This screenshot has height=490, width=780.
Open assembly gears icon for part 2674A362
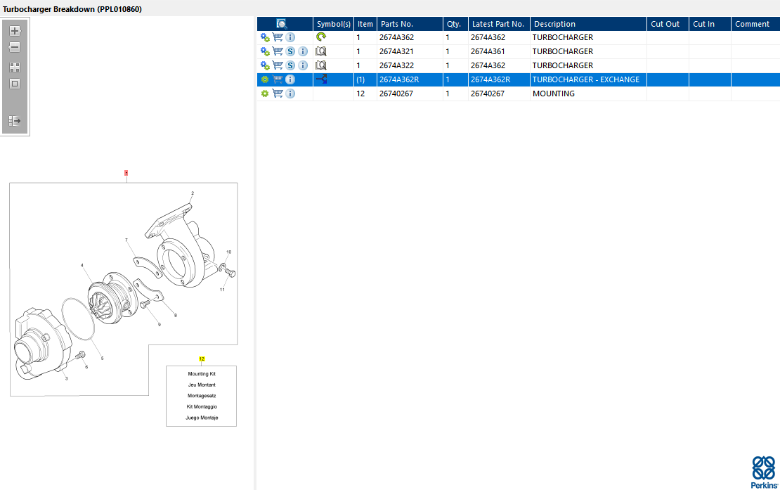pos(265,37)
